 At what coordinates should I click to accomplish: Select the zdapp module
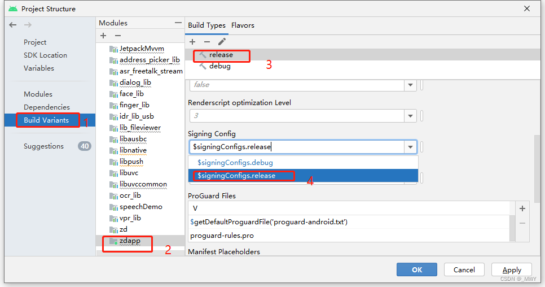(x=130, y=241)
